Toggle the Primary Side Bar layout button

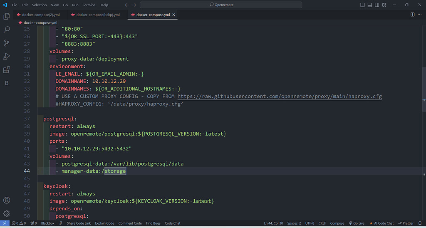point(362,5)
